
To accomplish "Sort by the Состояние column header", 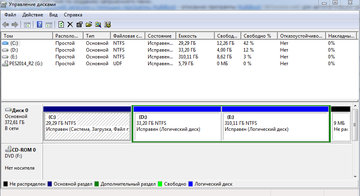I will pyautogui.click(x=161, y=36).
